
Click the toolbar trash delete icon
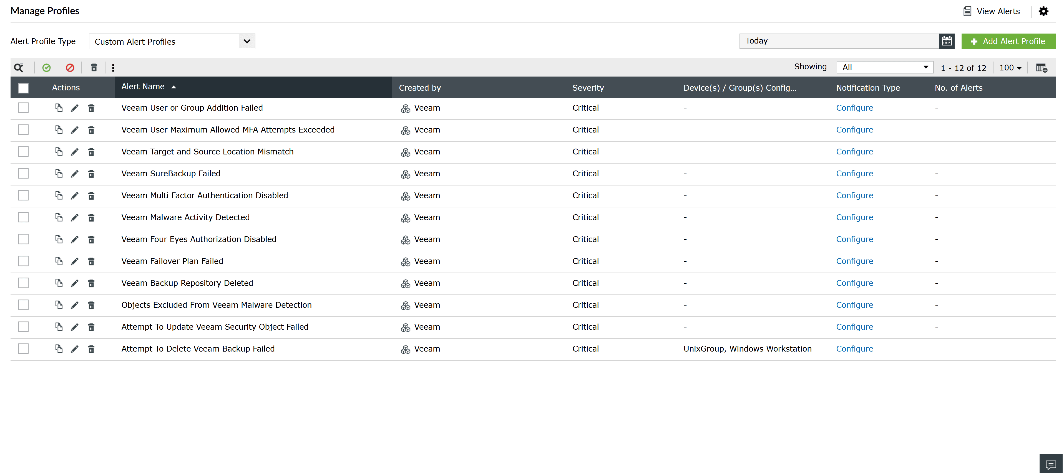click(94, 68)
